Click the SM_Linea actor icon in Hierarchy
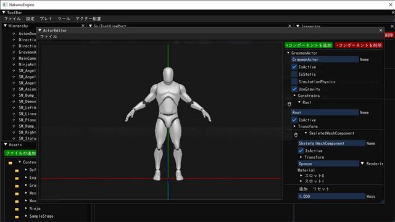Screen dimensions: 395x222 [14, 113]
